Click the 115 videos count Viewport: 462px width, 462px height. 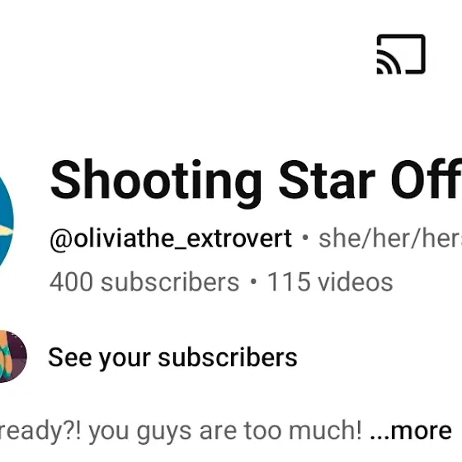330,282
